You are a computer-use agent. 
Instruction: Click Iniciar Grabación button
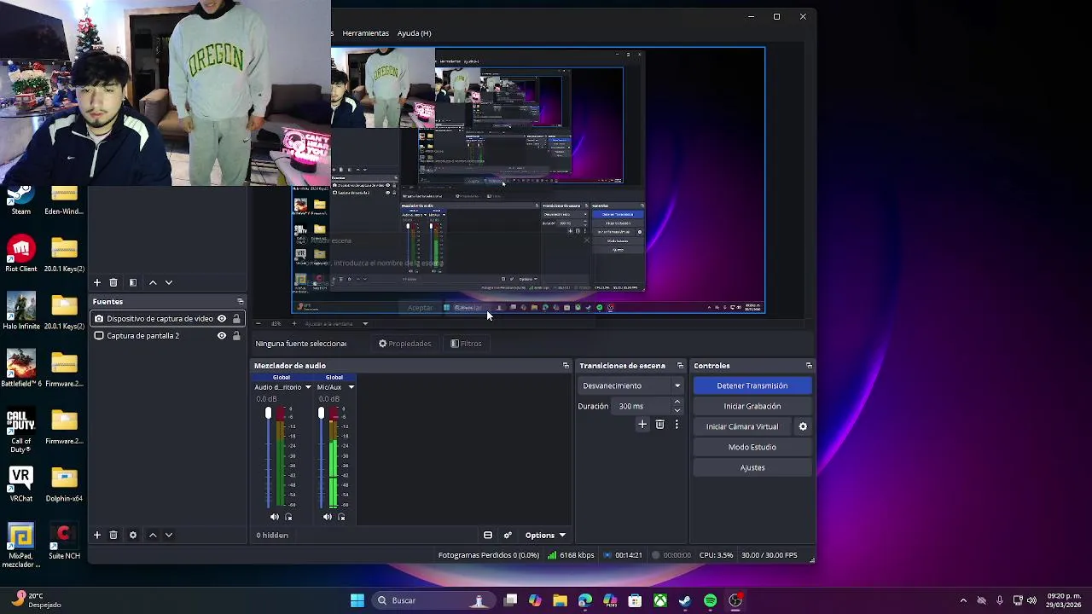click(752, 406)
